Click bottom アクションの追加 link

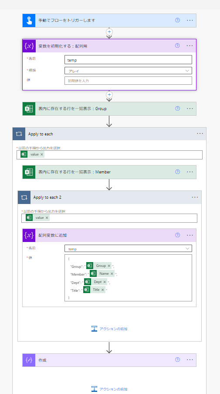[109, 389]
